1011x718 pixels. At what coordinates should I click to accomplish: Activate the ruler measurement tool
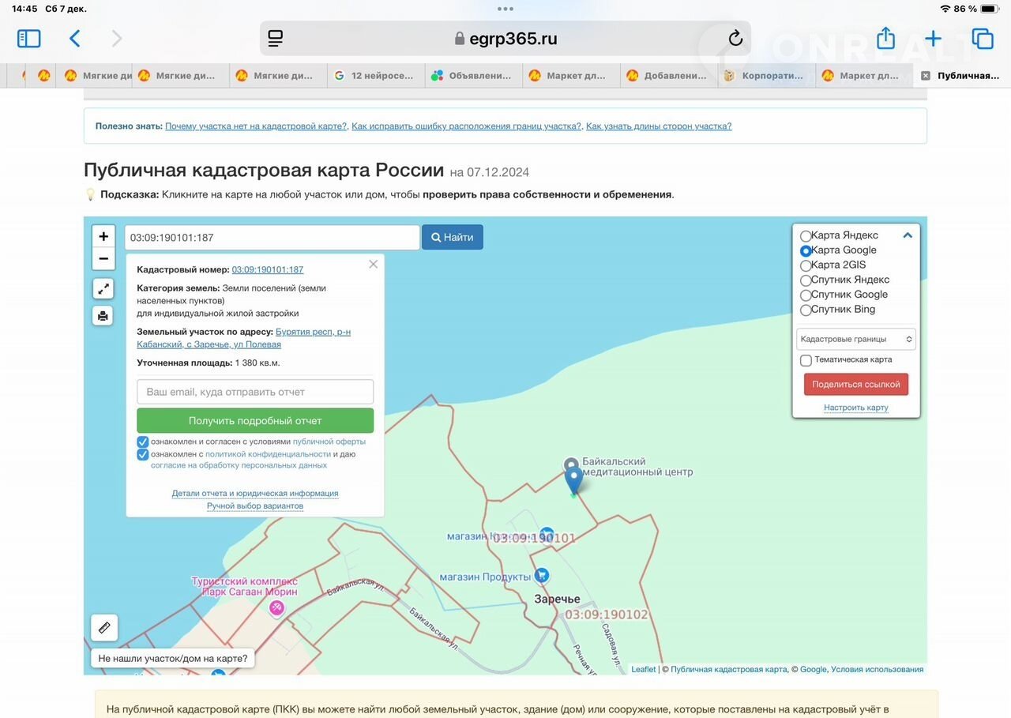click(104, 628)
